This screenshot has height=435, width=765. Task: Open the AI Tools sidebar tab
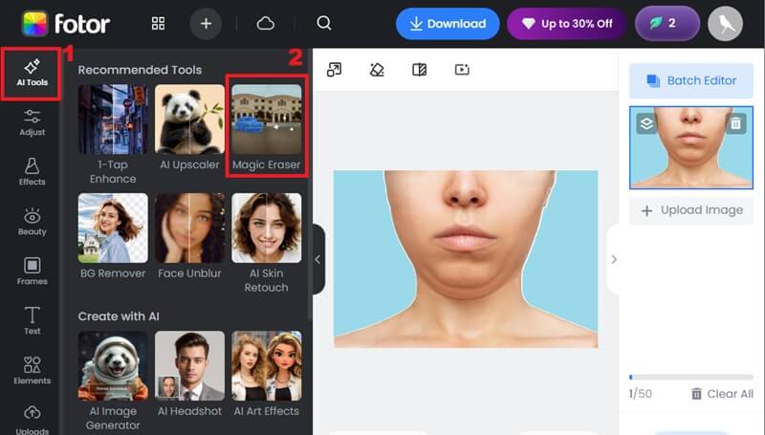tap(32, 72)
